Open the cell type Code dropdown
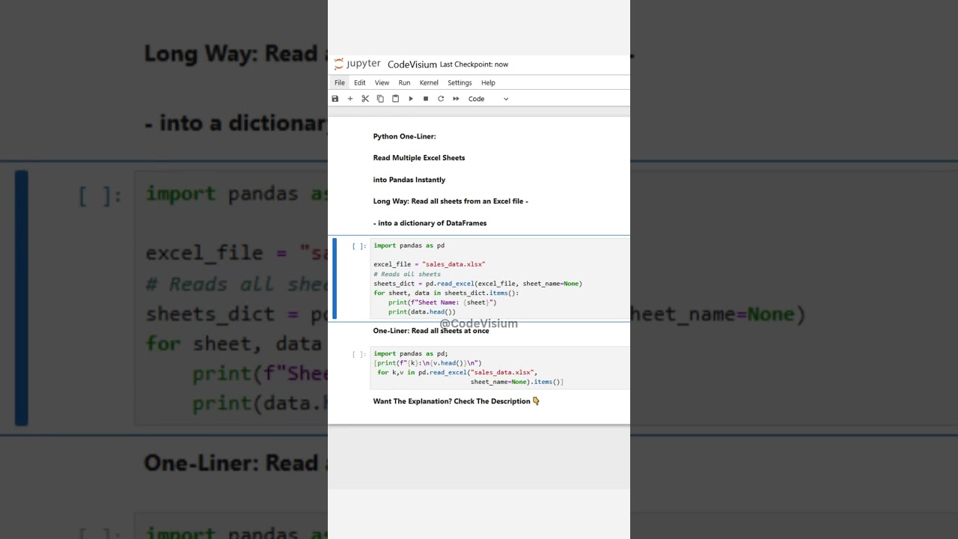The height and width of the screenshot is (539, 958). 488,99
